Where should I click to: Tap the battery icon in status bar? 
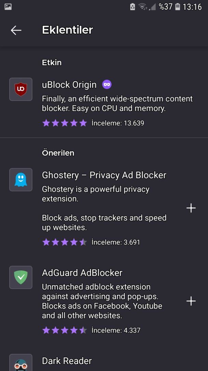178,7
